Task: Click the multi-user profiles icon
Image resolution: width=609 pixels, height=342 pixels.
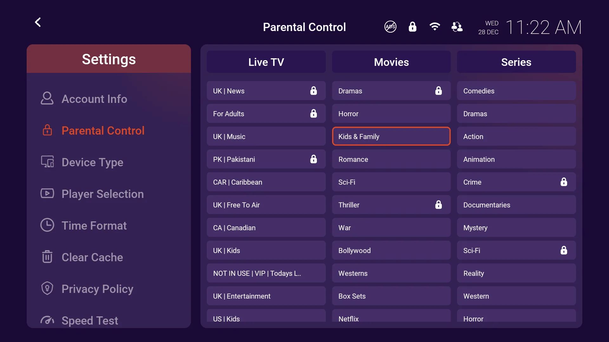Action: pos(457,27)
